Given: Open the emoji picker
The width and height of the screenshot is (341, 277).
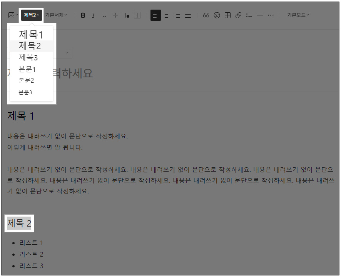Looking at the screenshot, I should tap(217, 15).
